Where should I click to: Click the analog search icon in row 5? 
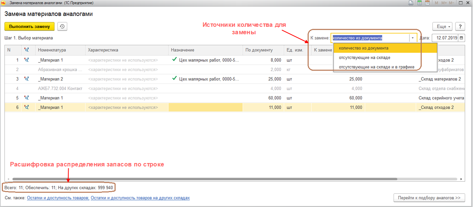pyautogui.click(x=26, y=98)
